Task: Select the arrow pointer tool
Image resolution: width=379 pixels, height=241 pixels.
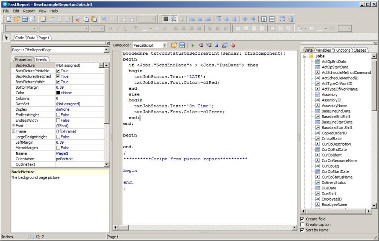Action: [x=6, y=37]
